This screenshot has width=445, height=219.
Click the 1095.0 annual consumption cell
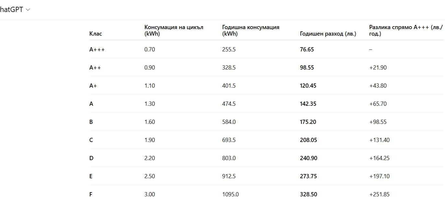click(x=230, y=194)
